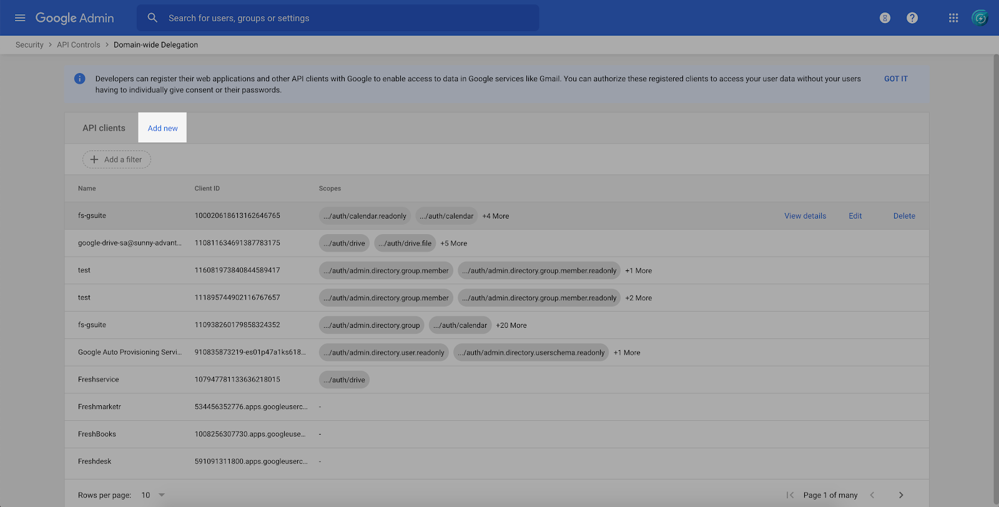
Task: Click the API clients heading
Action: [x=104, y=128]
